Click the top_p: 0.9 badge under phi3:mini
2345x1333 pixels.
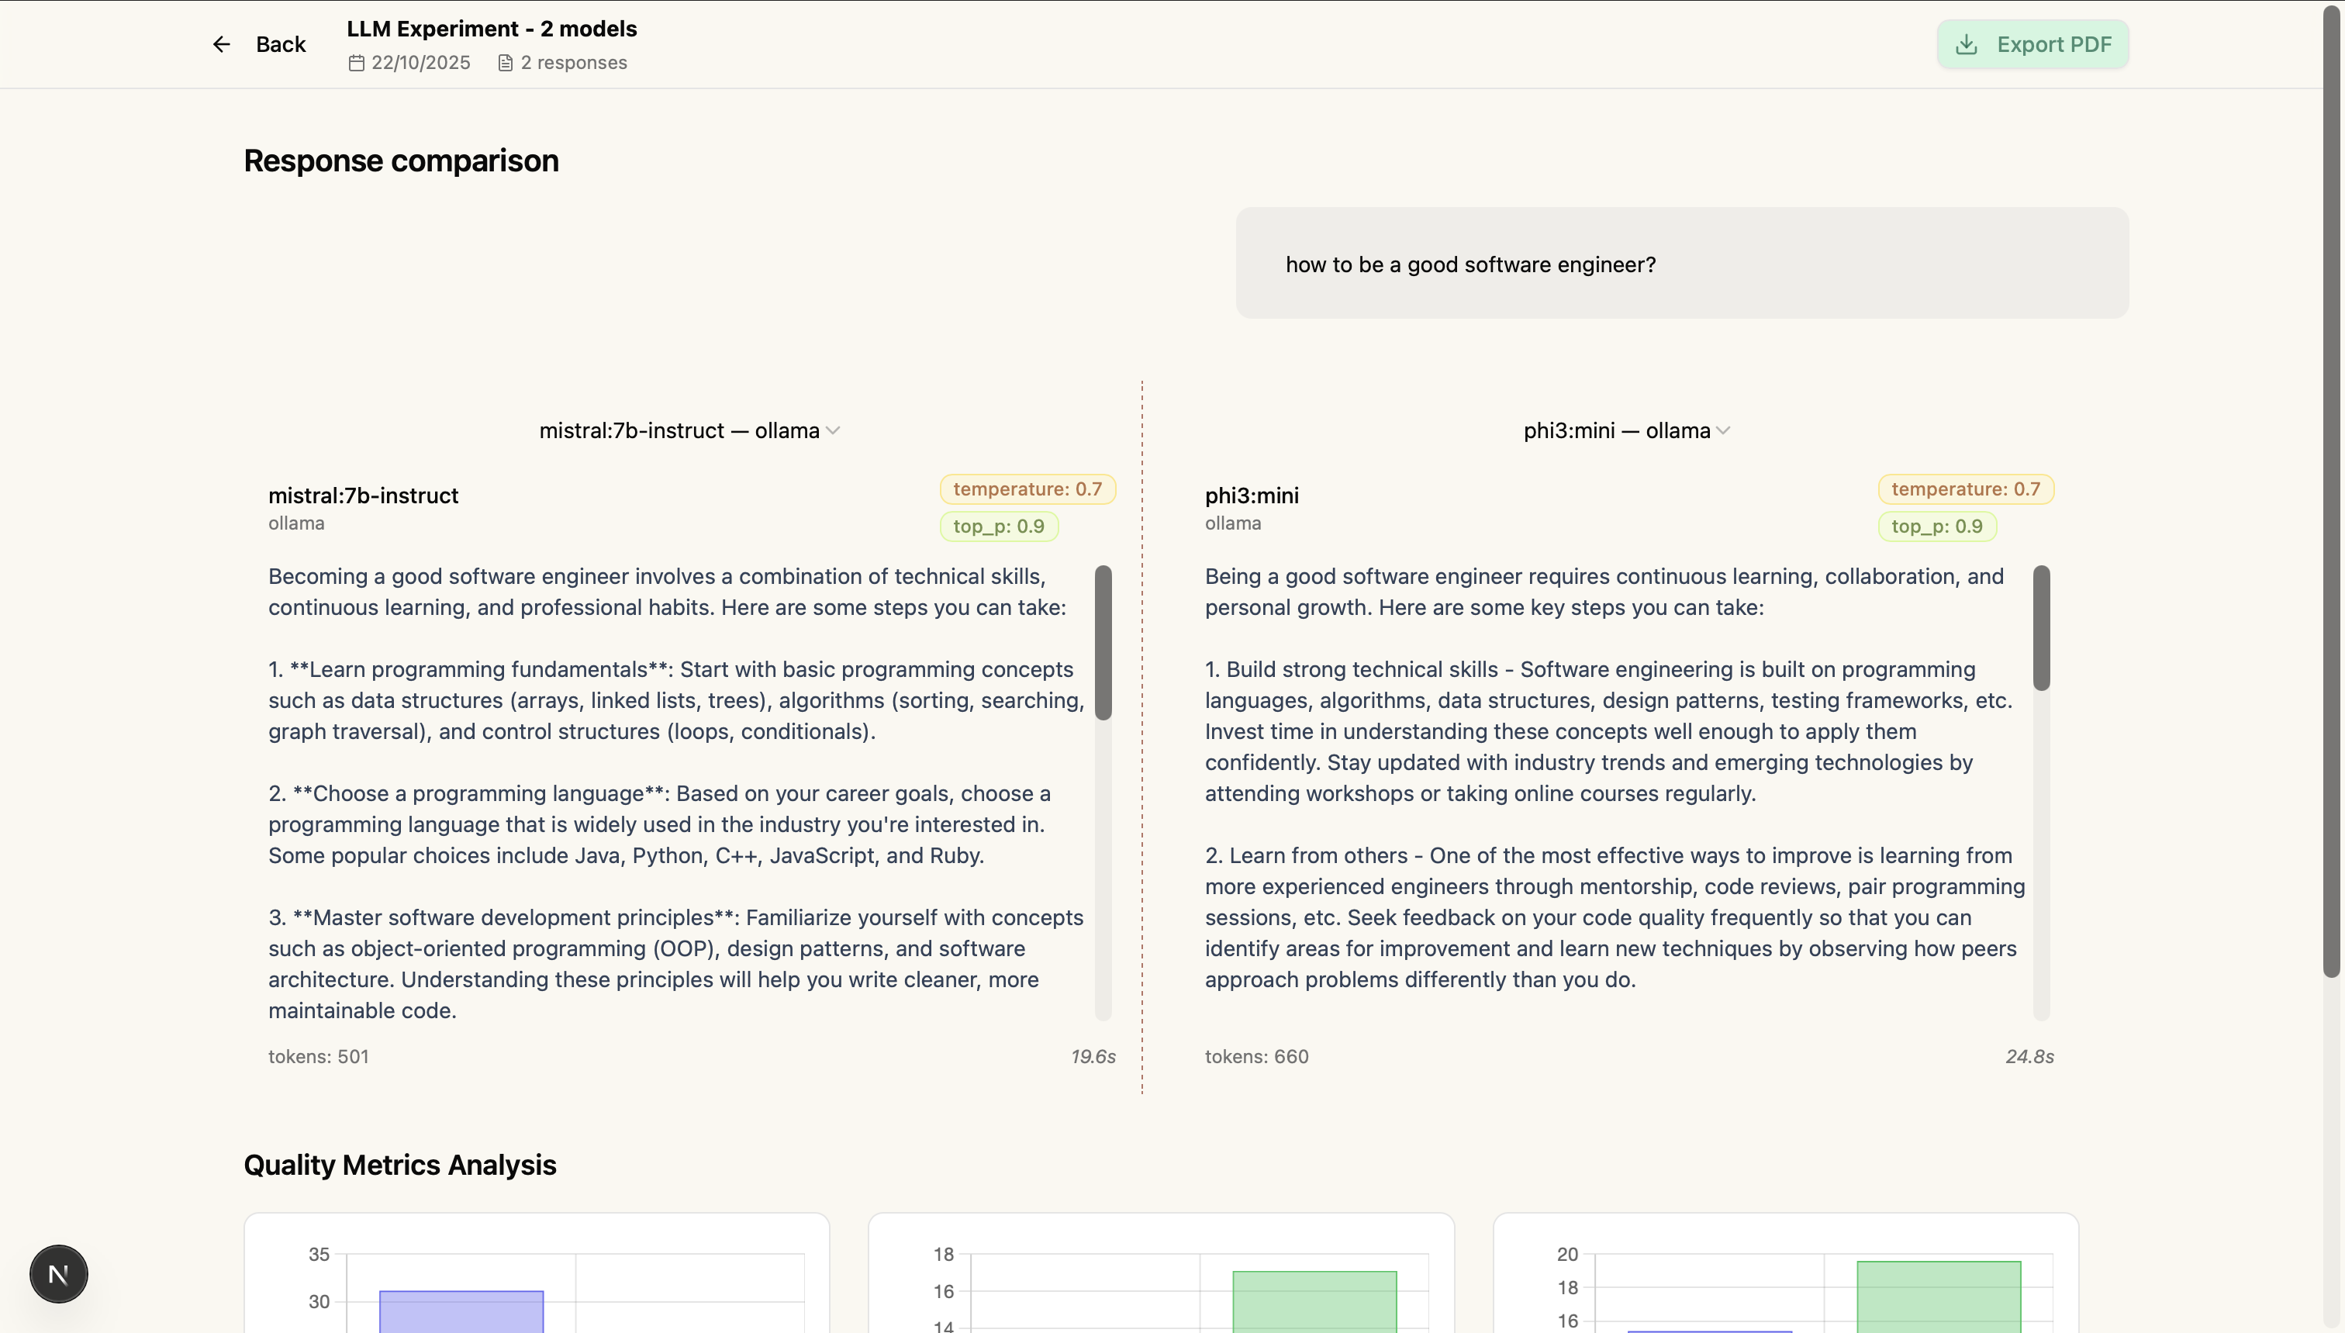[x=1937, y=527]
